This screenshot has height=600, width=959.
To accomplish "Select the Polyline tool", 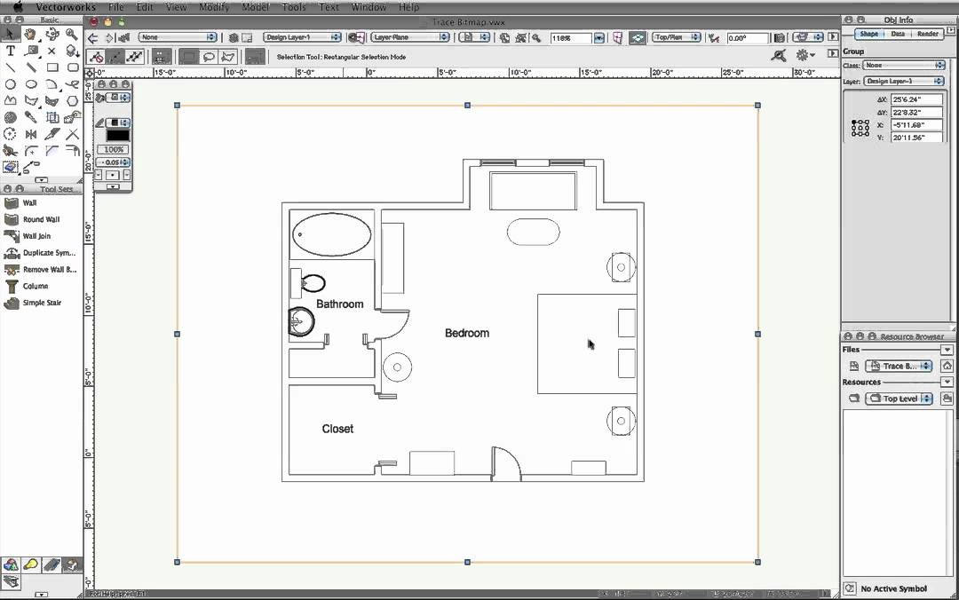I will [x=10, y=100].
